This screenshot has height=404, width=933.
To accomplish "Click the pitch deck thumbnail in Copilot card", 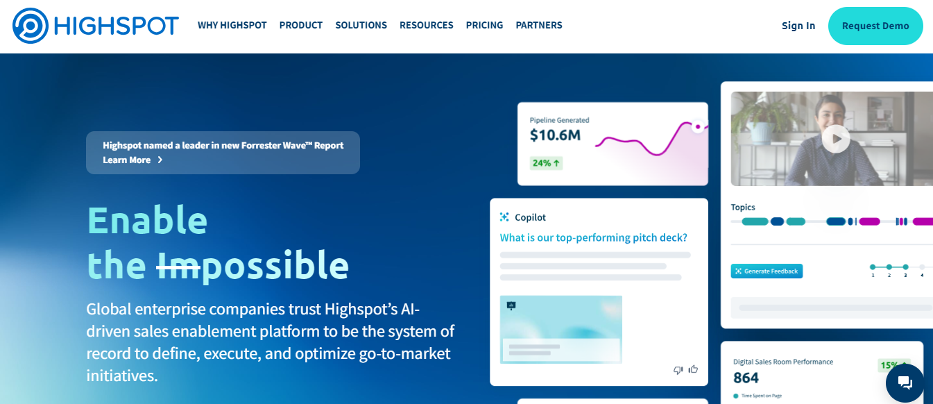I will 560,330.
